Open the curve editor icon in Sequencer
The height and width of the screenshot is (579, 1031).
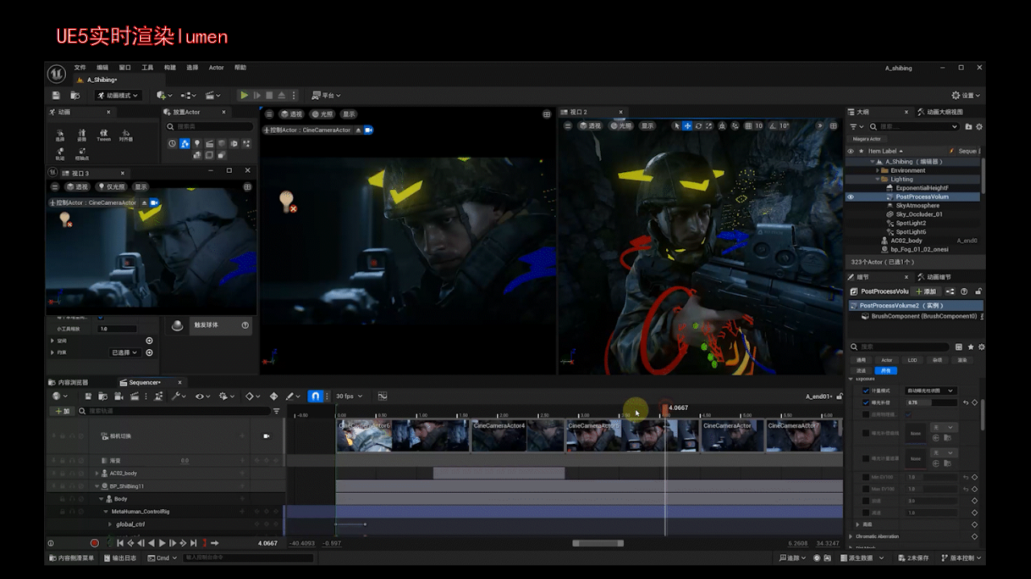pos(383,396)
